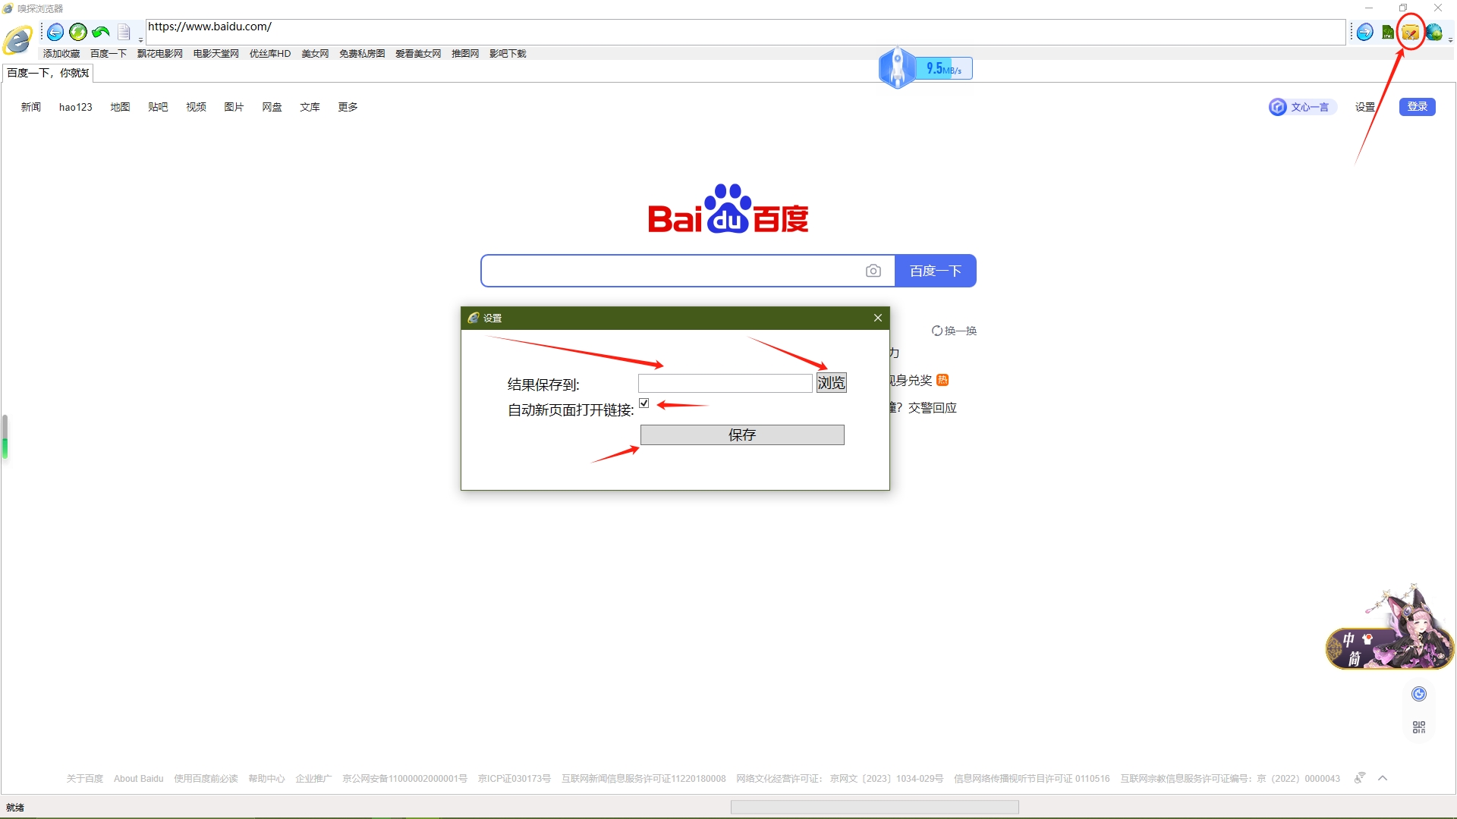Toggle the 自动新页面打开链接 checkbox
The height and width of the screenshot is (819, 1457).
644,403
